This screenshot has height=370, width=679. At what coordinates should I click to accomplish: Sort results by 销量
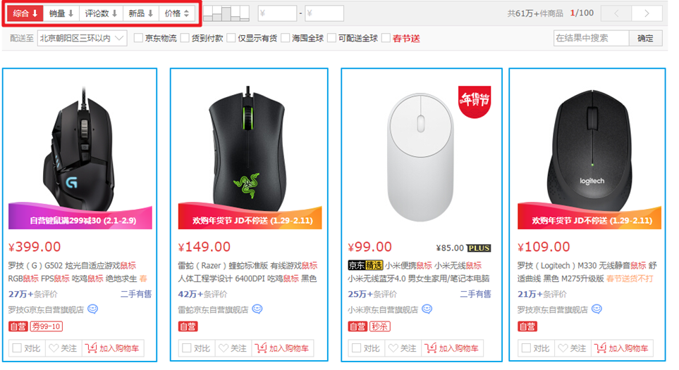pyautogui.click(x=61, y=13)
